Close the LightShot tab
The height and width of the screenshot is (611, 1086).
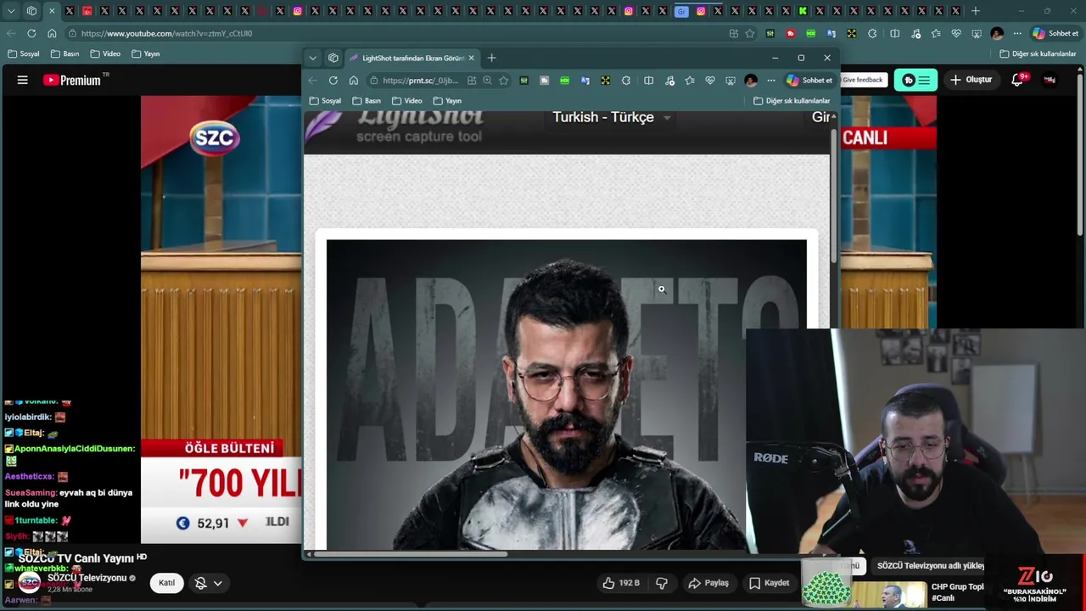(471, 58)
